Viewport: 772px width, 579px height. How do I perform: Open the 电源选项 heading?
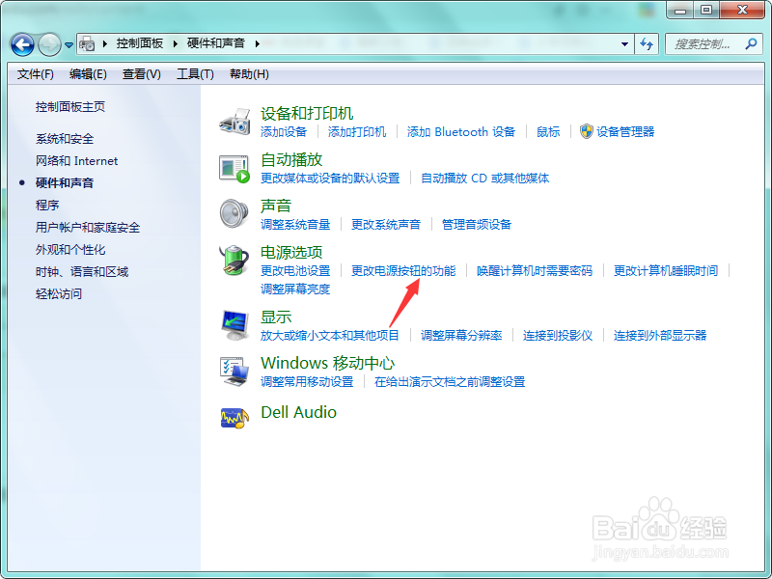[x=291, y=253]
